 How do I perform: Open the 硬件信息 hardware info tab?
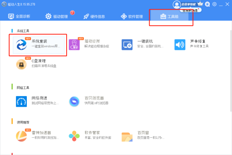click(x=94, y=16)
